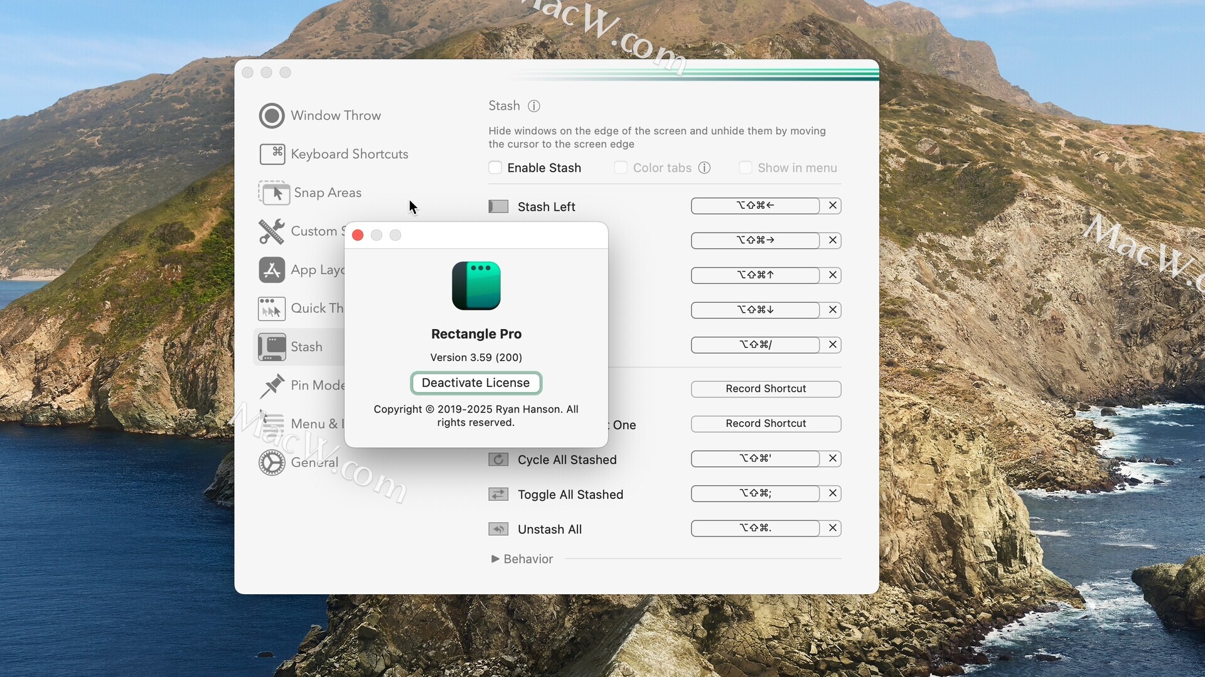Click the Rectangle Pro app icon in About
The image size is (1205, 677).
[x=476, y=286]
